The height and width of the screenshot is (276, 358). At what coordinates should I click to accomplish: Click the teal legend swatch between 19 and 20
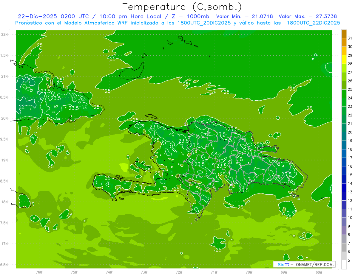tap(344, 136)
